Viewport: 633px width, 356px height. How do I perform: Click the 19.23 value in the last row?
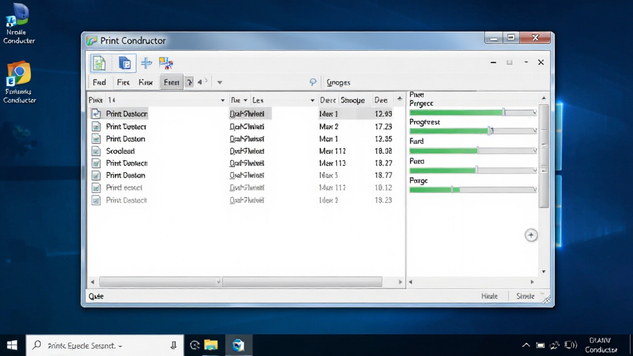tap(383, 200)
